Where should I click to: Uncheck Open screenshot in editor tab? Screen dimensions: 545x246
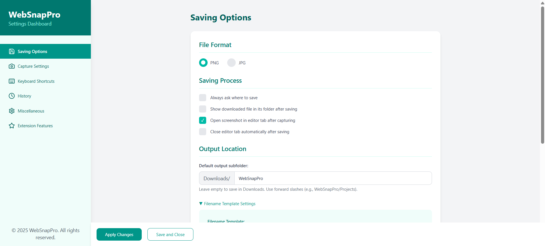203,120
